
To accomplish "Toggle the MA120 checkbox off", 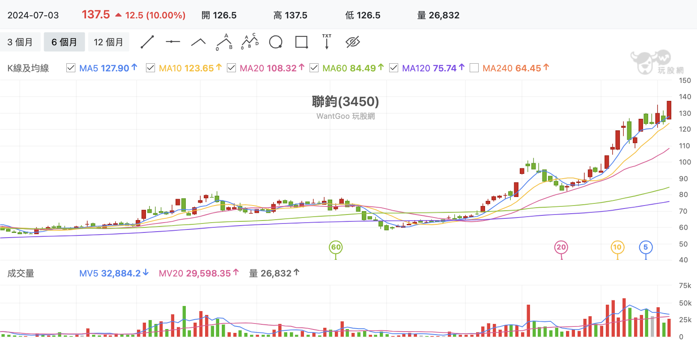I will coord(393,68).
